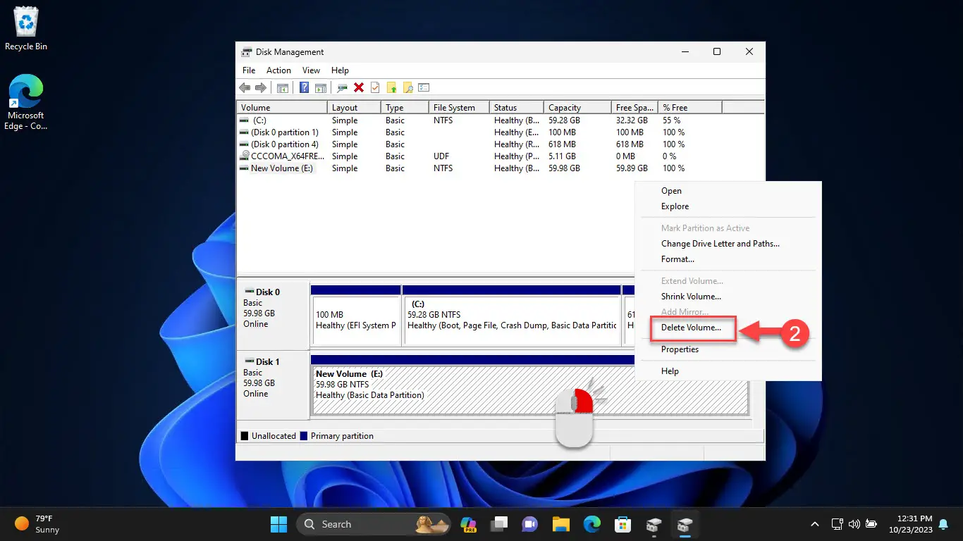
Task: Select the 100 MB EFI System partition block
Action: tap(356, 316)
